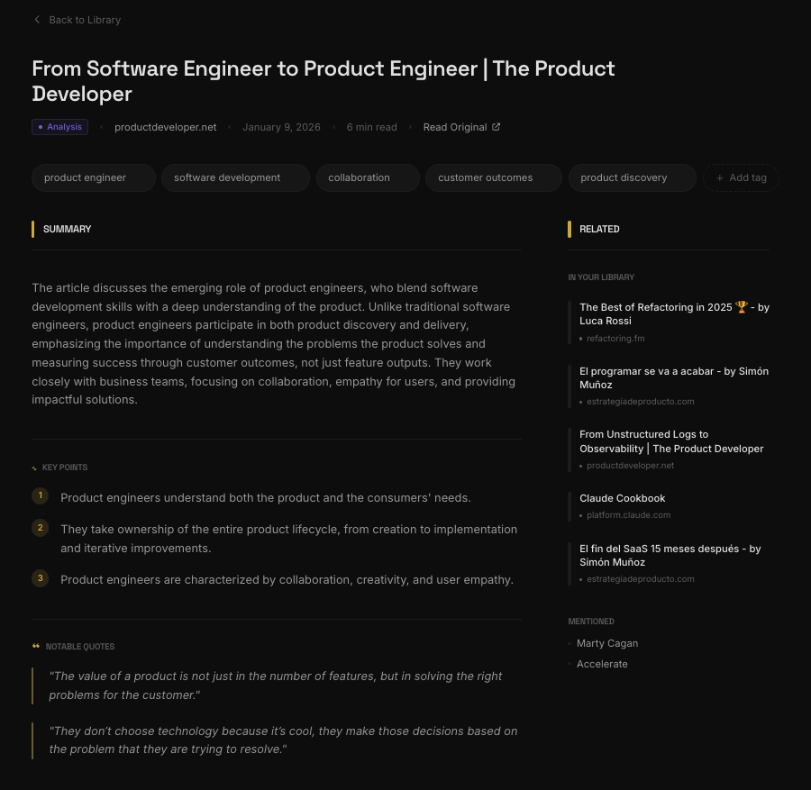Screen dimensions: 811x790
Task: Click the quotes icon beside NOTABLE QUOTES
Action: click(x=36, y=646)
